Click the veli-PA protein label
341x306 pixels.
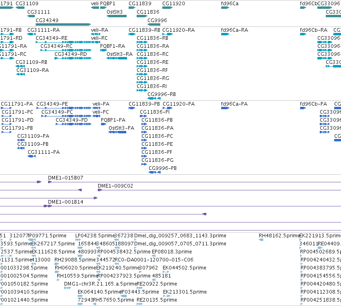[x=101, y=104]
